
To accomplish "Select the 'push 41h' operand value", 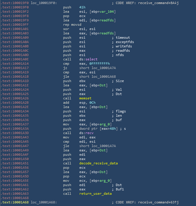I will [82, 7].
